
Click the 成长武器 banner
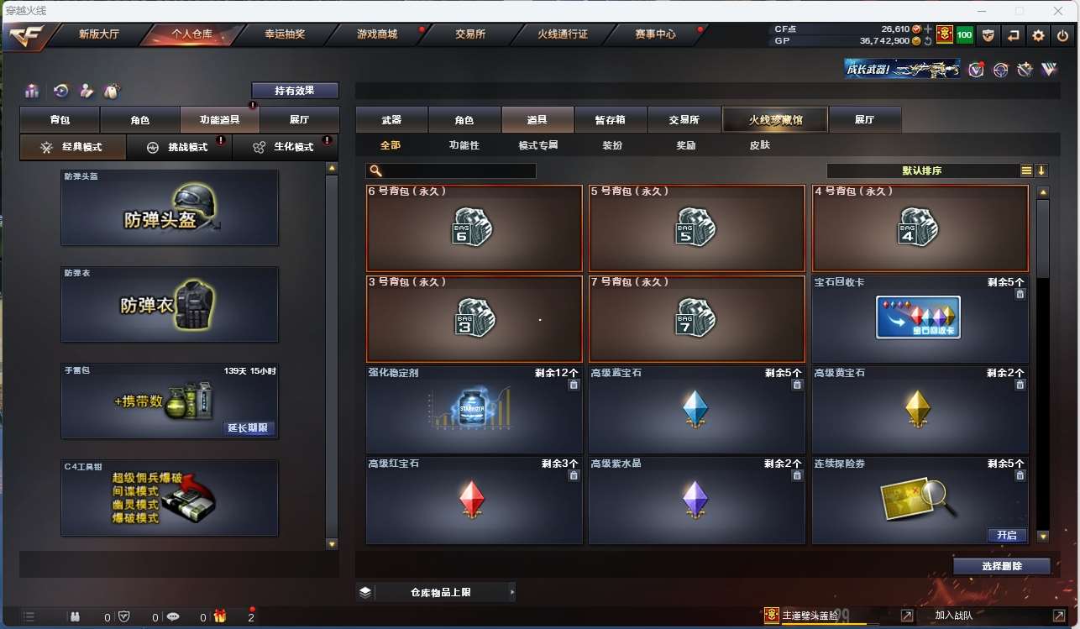pyautogui.click(x=902, y=69)
